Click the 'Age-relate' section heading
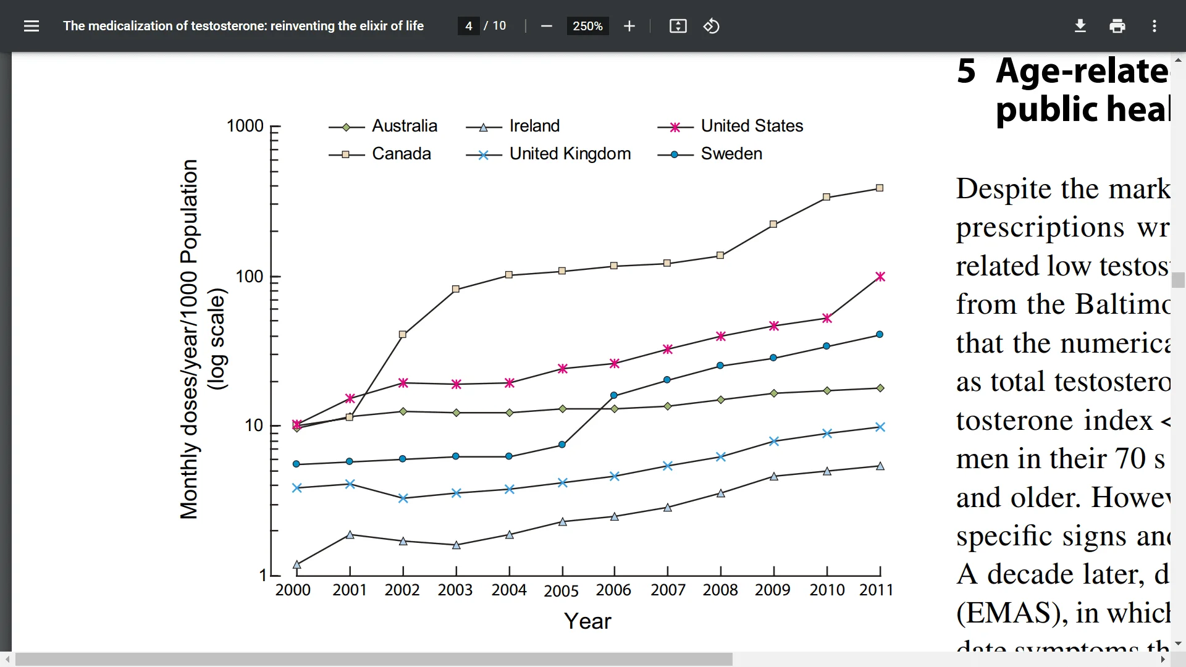 1082,70
